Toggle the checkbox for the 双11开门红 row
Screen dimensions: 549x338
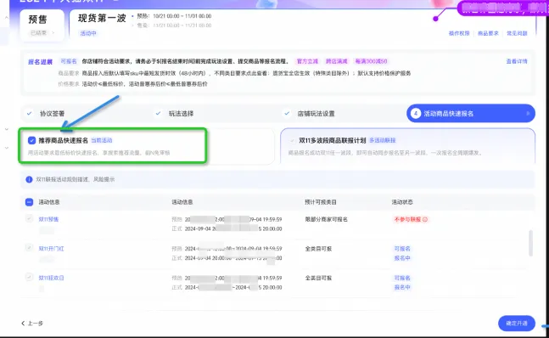click(x=30, y=248)
